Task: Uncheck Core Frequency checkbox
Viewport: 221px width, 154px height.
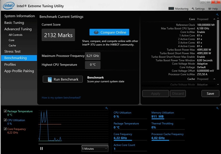Action: click(x=5, y=129)
